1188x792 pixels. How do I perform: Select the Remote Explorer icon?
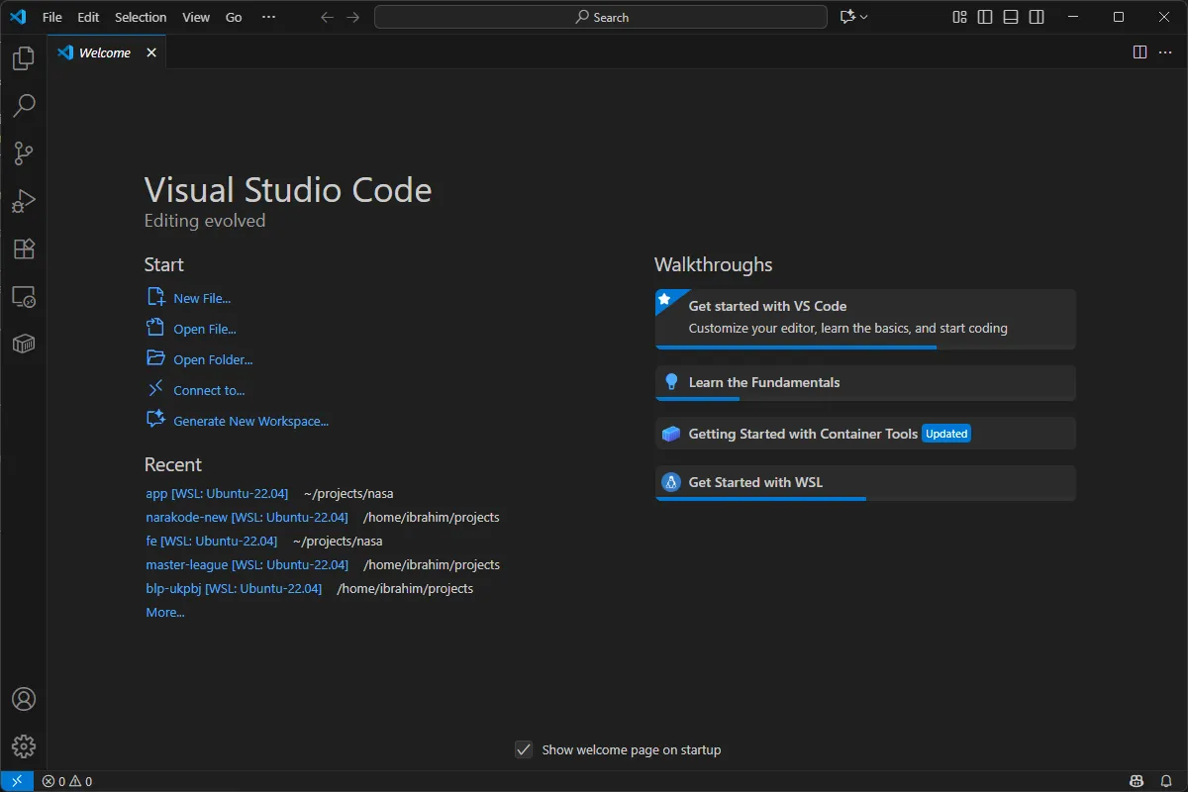(23, 296)
